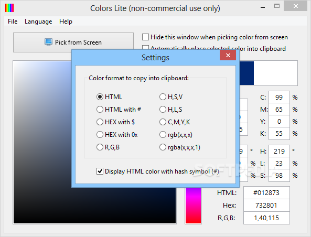
Task: Click the H value field showing 219
Action: coord(279,152)
